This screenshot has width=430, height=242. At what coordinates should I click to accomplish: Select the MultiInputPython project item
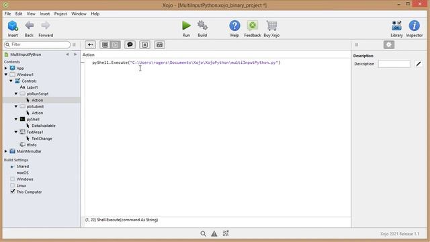pos(26,54)
